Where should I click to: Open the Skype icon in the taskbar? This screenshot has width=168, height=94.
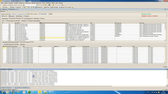click(x=35, y=92)
